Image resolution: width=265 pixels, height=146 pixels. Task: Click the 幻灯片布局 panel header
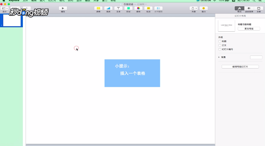(240, 16)
